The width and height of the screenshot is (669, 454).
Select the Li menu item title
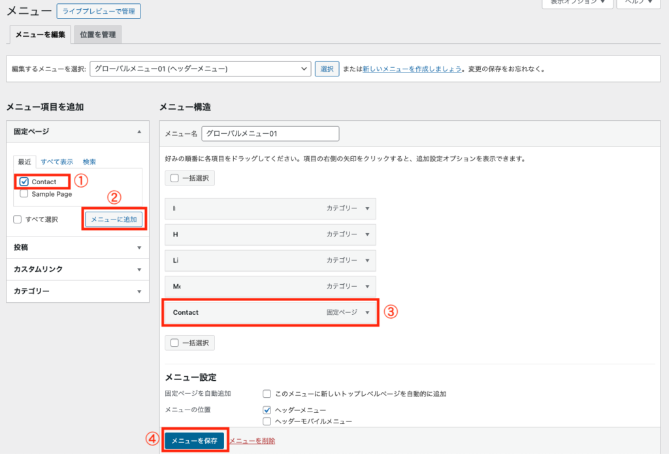click(x=176, y=261)
